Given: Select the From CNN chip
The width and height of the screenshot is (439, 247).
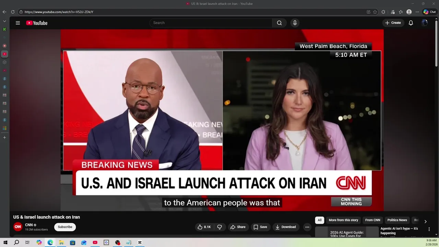Looking at the screenshot, I should [372, 220].
